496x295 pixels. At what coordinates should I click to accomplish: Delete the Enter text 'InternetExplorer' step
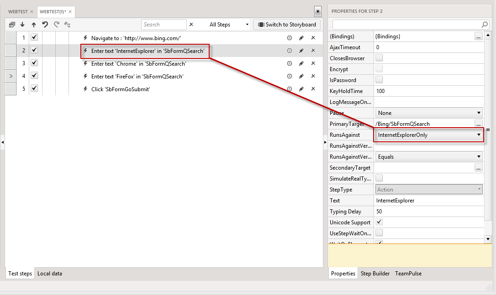pyautogui.click(x=313, y=51)
